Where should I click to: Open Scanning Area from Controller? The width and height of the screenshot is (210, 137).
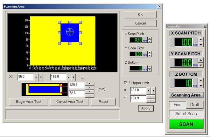coord(186,95)
